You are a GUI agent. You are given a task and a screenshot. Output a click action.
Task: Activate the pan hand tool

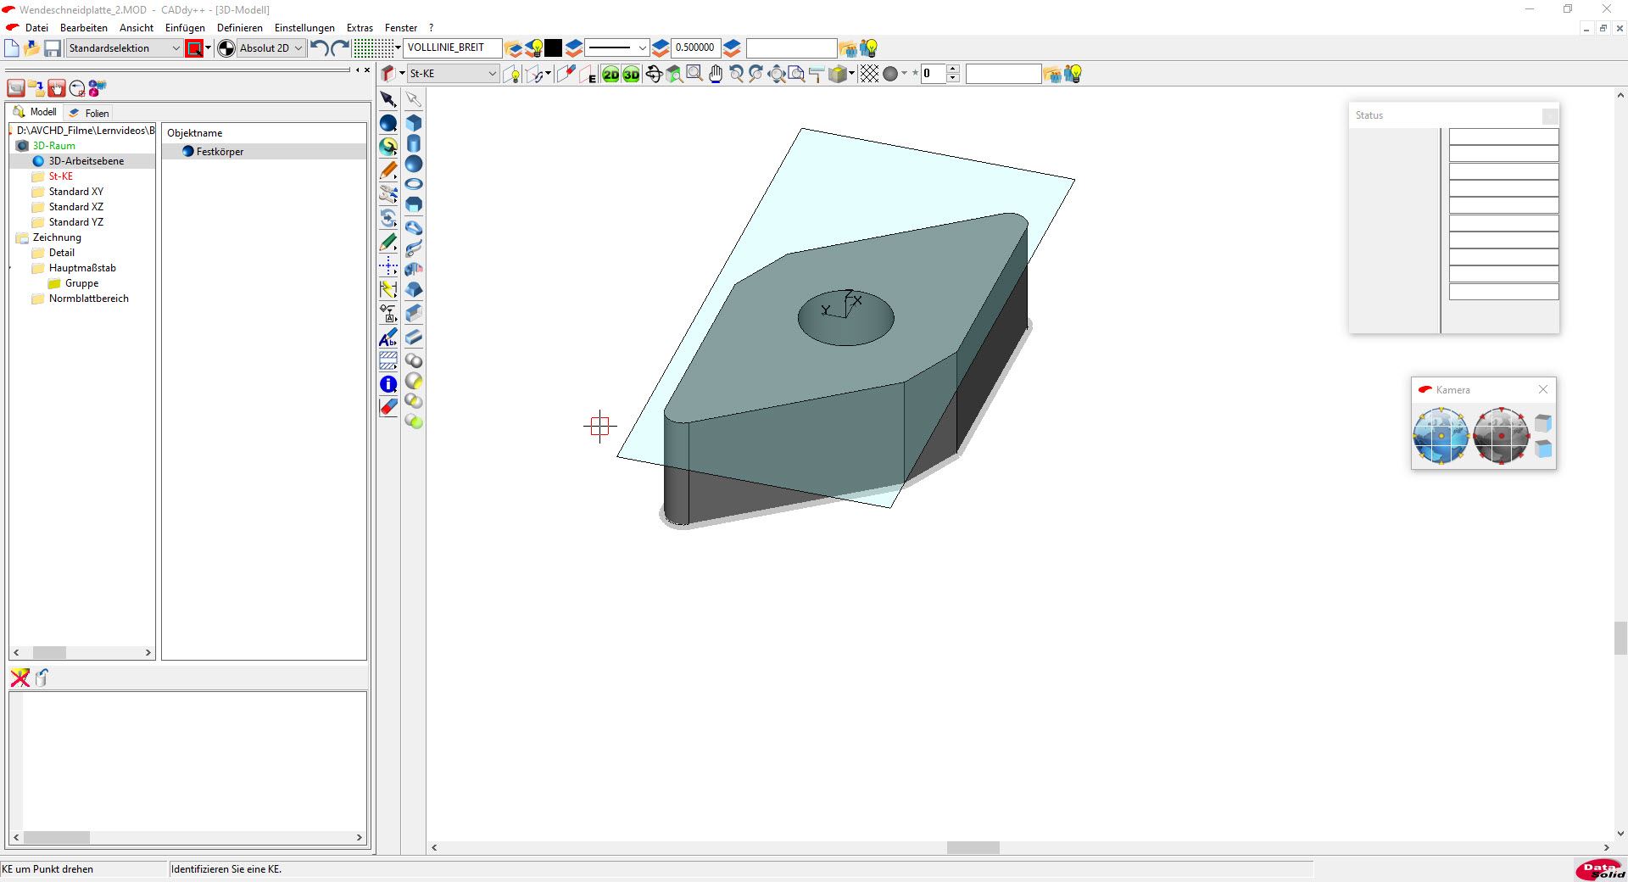(x=716, y=75)
